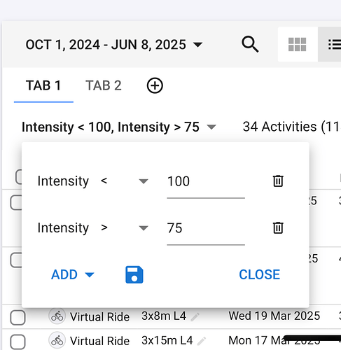This screenshot has width=341, height=350.
Task: Tick checkbox for 3x15m L4 Virtual Ride
Action: [18, 342]
